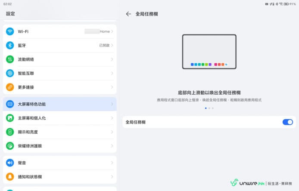Disable the 全局任務欄 toggle switch

pyautogui.click(x=287, y=122)
